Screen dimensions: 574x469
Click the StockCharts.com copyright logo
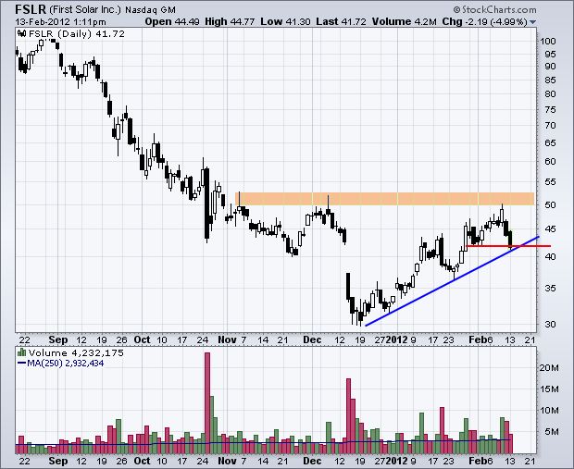494,9
